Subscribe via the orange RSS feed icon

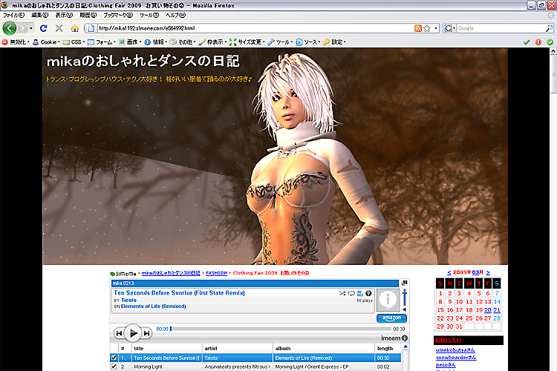[x=418, y=28]
